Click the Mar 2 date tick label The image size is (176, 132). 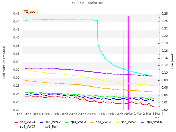pos(141,114)
